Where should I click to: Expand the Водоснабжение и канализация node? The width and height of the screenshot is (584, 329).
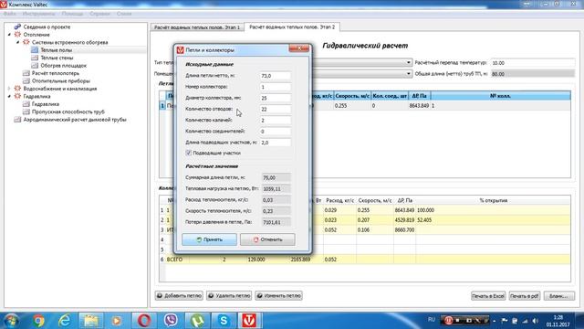9,89
